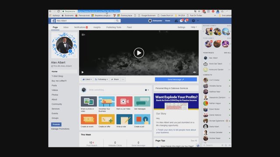Image resolution: width=280 pixels, height=157 pixels.
Task: Open the notifications globe icon
Action: [x=186, y=20]
